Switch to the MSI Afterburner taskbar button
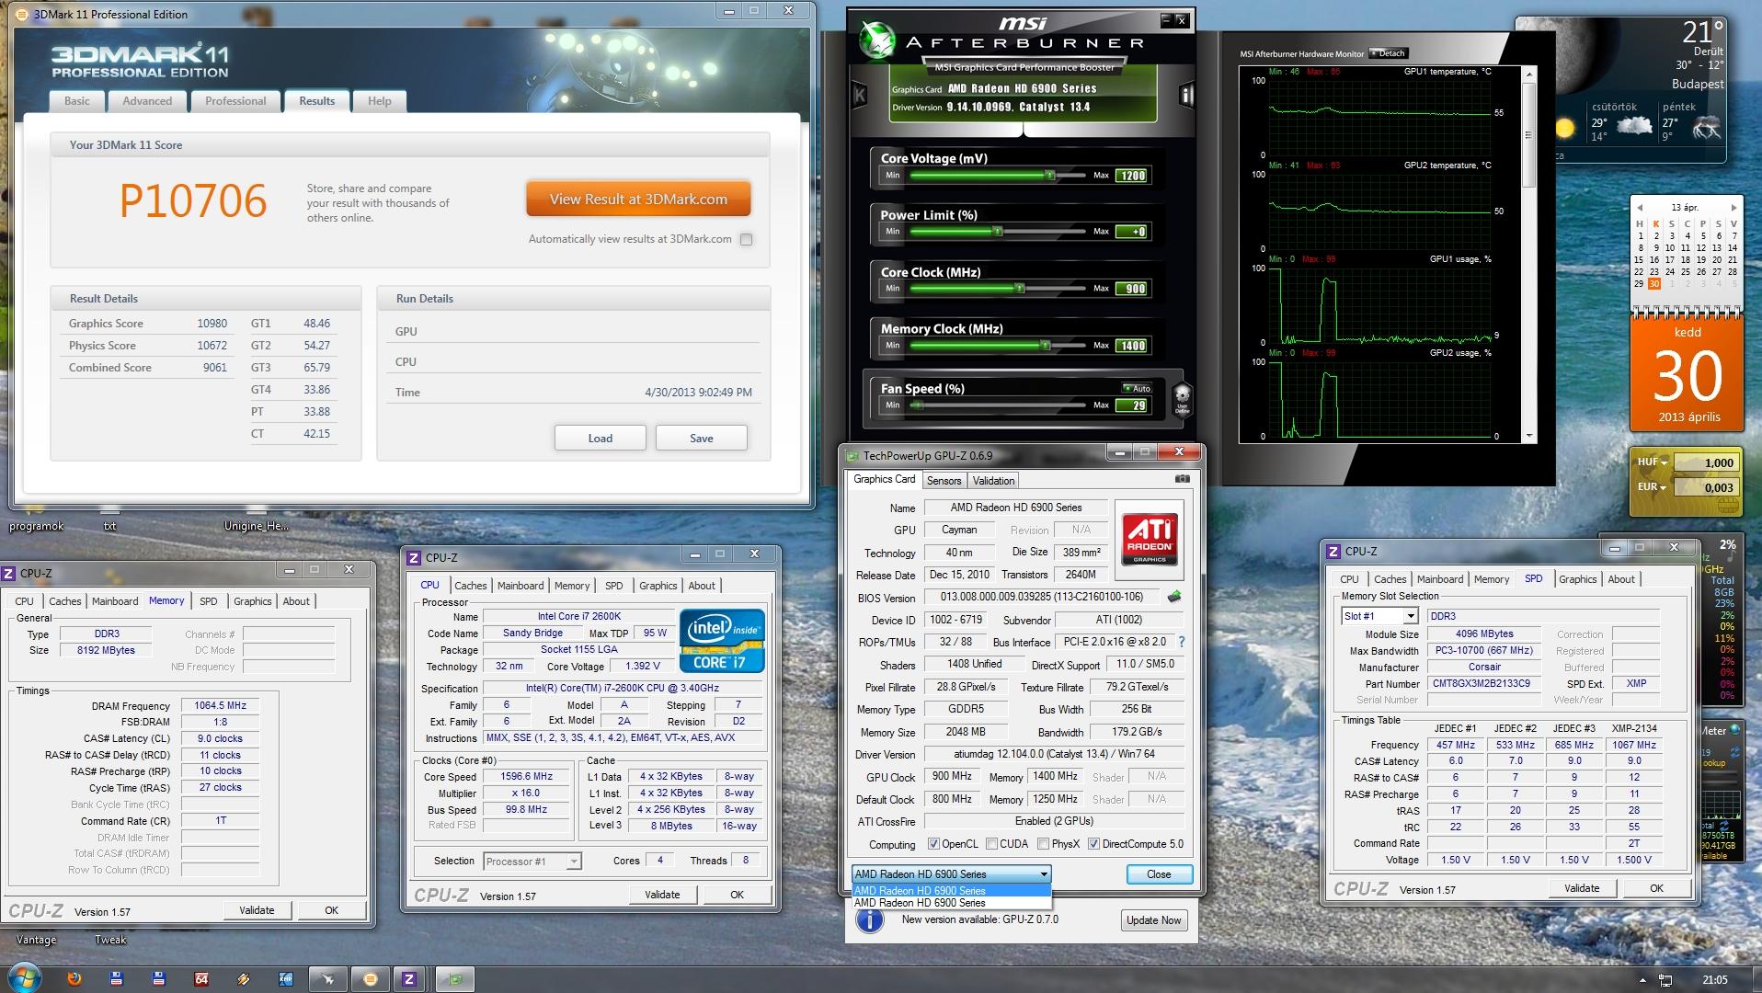This screenshot has height=993, width=1762. tap(328, 979)
